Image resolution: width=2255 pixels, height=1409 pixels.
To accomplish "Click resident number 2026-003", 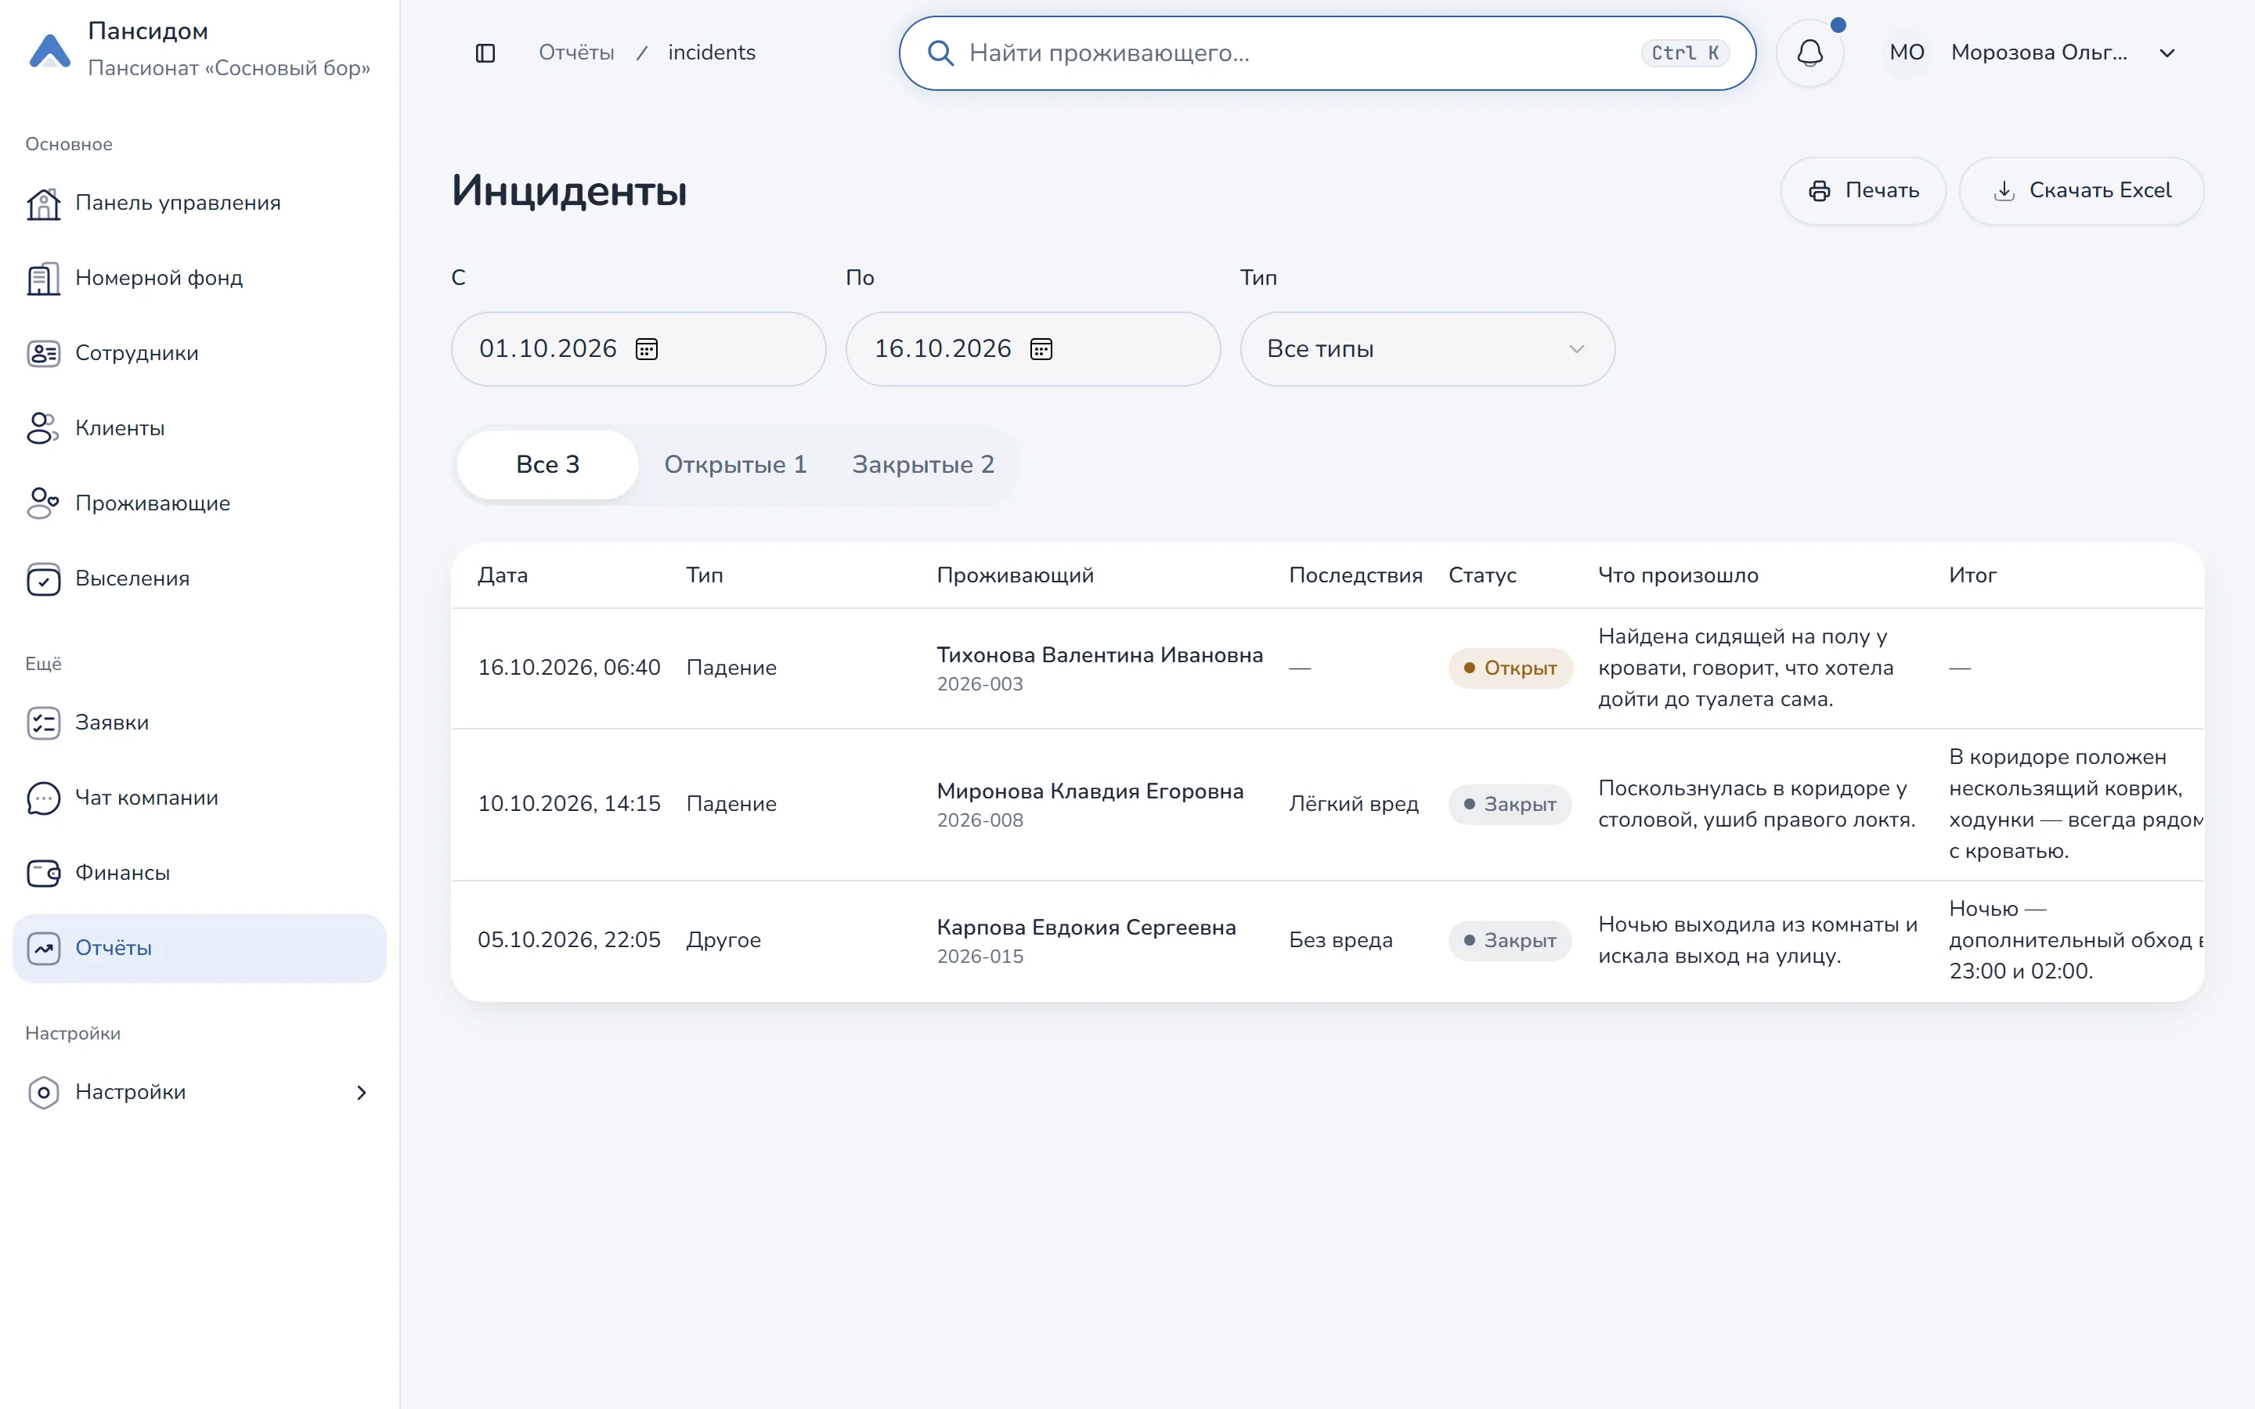I will click(980, 685).
